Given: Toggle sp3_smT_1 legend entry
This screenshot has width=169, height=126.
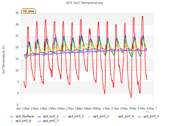Looking at the screenshot, I should tap(48, 117).
